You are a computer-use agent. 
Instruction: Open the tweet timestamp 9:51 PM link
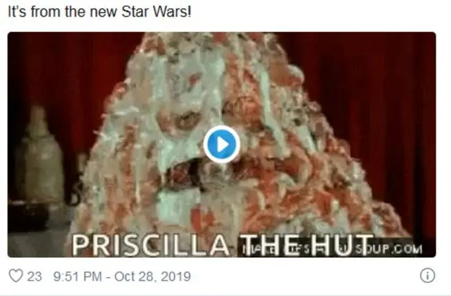coord(78,277)
